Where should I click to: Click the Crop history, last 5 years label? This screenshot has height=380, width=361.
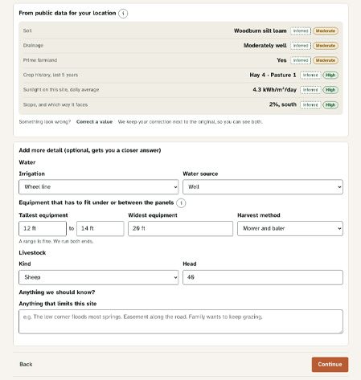[51, 75]
